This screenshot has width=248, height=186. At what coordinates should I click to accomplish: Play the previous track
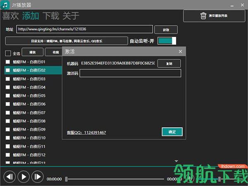[10, 177]
